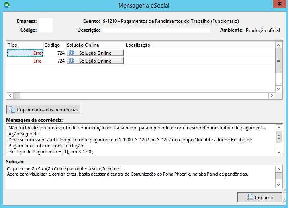Close the Mensageria eSocial window
This screenshot has width=288, height=208.
280,4
